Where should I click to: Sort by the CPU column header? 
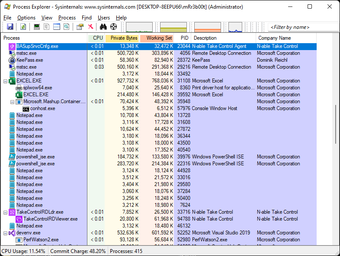tap(96, 38)
